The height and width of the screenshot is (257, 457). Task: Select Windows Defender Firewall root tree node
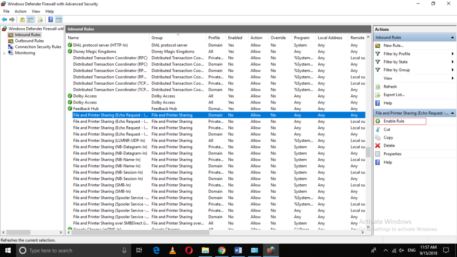pyautogui.click(x=36, y=29)
